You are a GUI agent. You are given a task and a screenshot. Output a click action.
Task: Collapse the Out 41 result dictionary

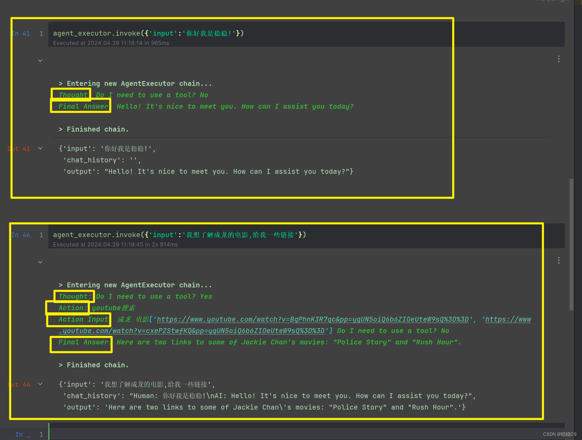(40, 149)
